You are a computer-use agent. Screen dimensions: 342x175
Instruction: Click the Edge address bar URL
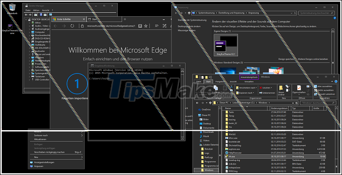click(x=111, y=26)
